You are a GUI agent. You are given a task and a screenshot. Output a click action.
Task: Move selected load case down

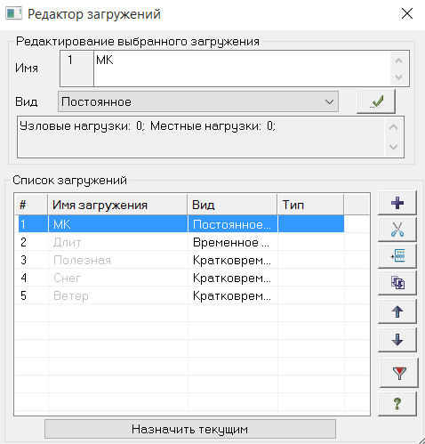pos(397,340)
